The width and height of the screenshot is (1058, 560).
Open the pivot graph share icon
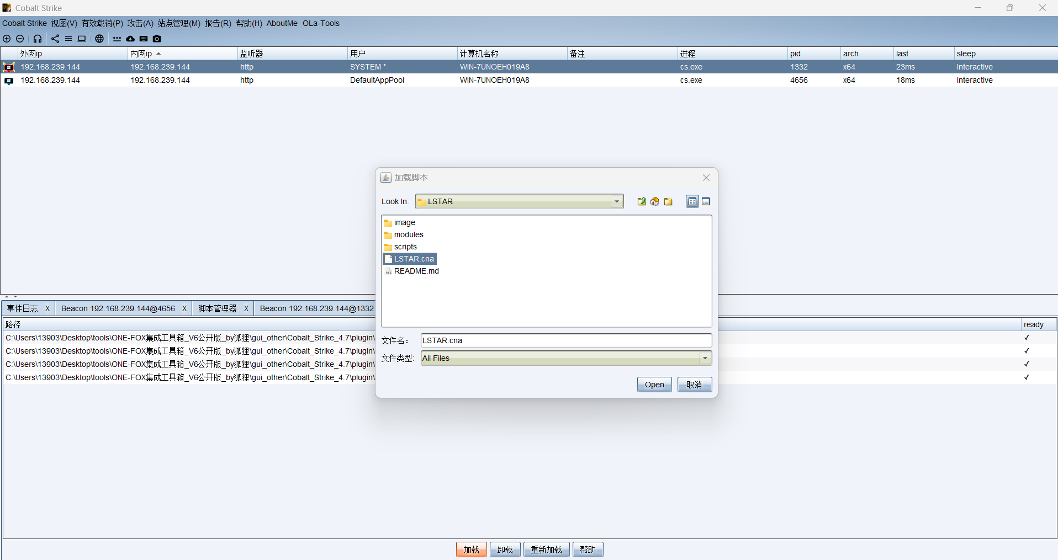tap(55, 39)
